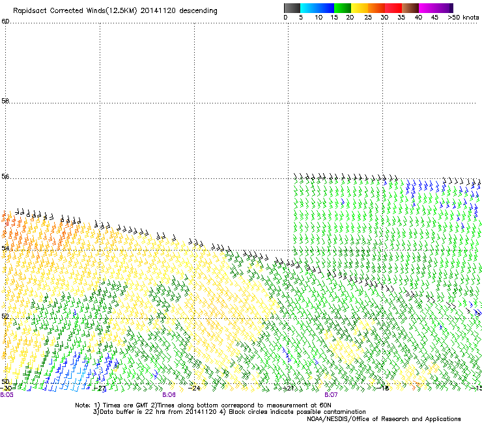Click the blue 10-15 knots legend swatch
482x423 pixels.
click(326, 8)
